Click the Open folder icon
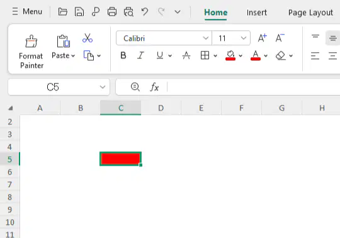Viewport: 340px width, 238px height. pyautogui.click(x=63, y=12)
